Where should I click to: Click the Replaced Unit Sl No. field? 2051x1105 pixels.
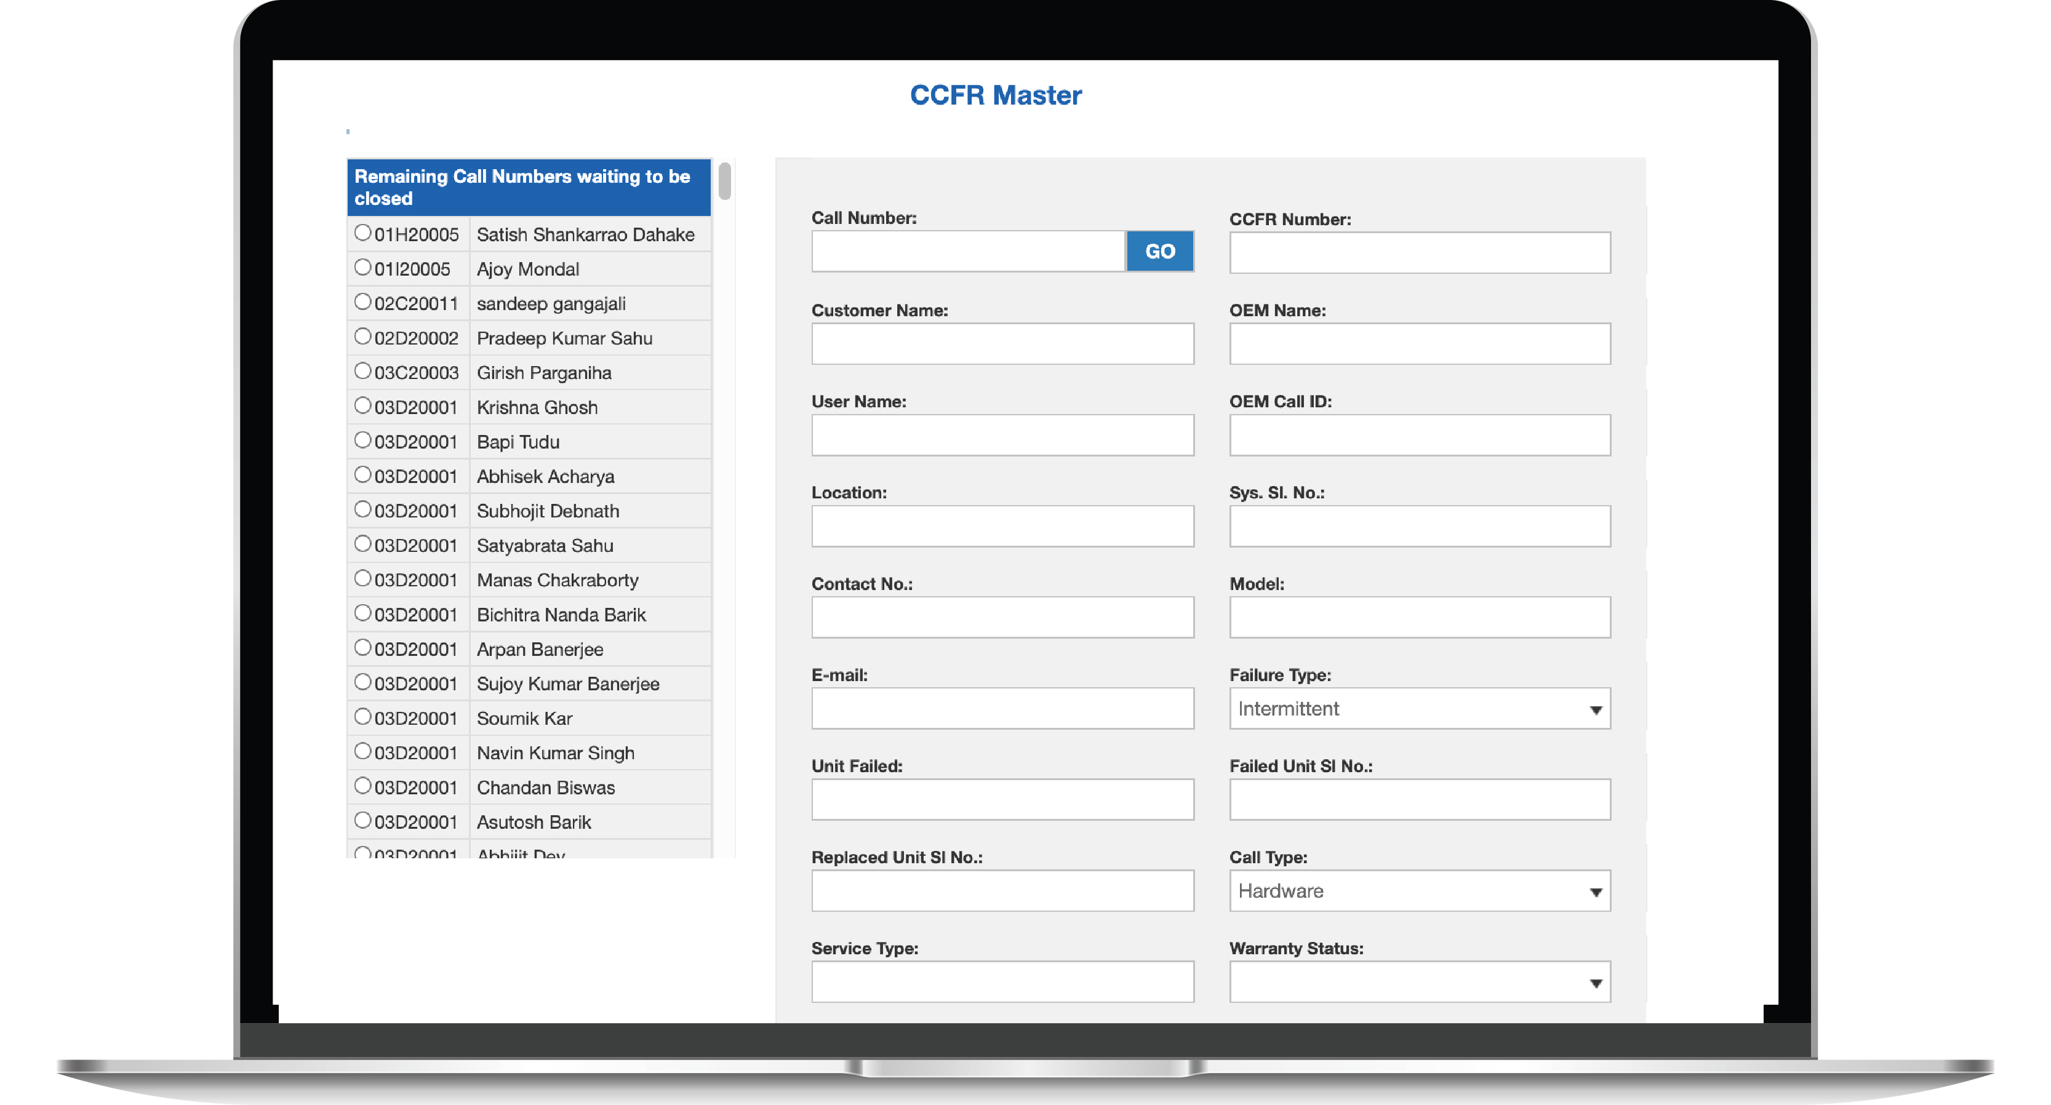tap(1002, 891)
